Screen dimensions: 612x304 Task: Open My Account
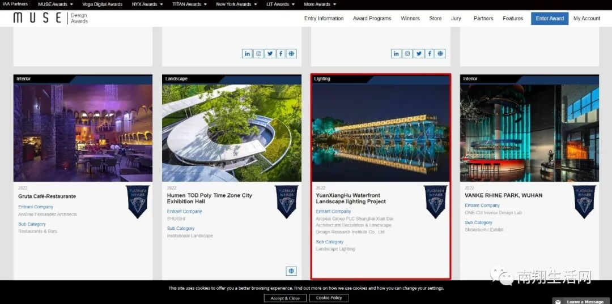point(586,18)
